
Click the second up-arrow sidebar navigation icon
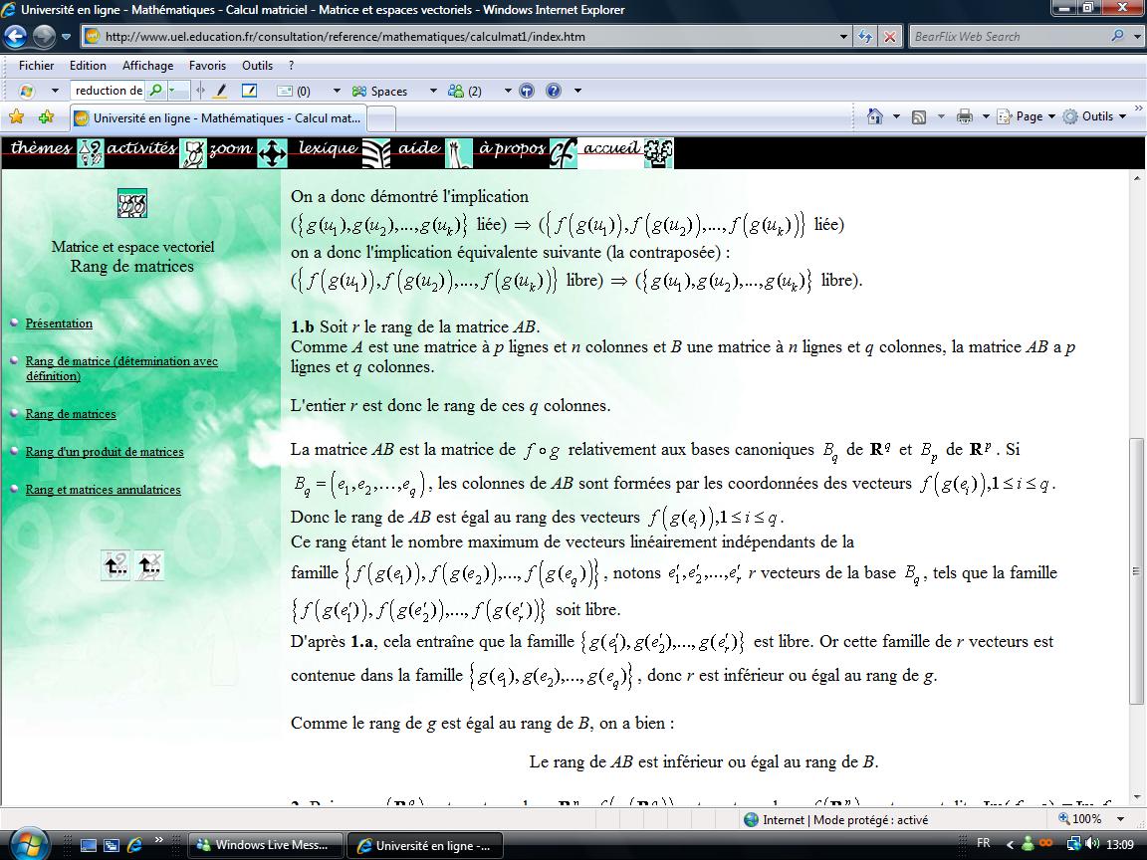149,565
